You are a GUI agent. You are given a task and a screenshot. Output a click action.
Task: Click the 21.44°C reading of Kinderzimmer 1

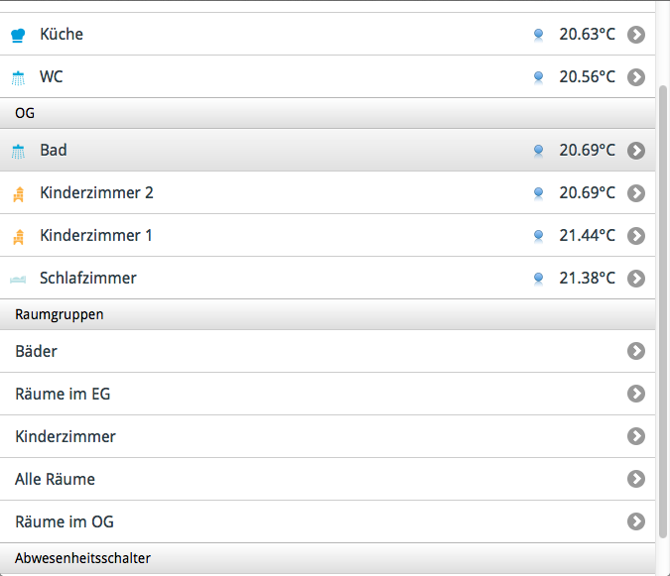tap(587, 236)
